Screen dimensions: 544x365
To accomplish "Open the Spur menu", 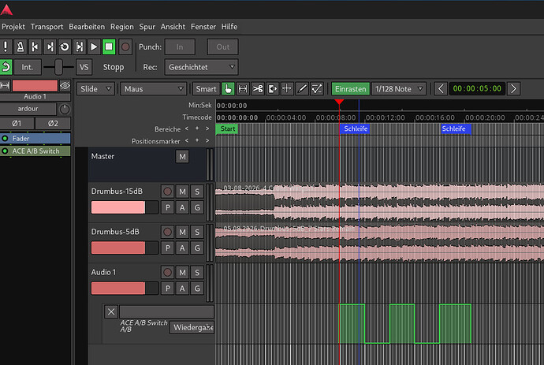I will coord(147,27).
